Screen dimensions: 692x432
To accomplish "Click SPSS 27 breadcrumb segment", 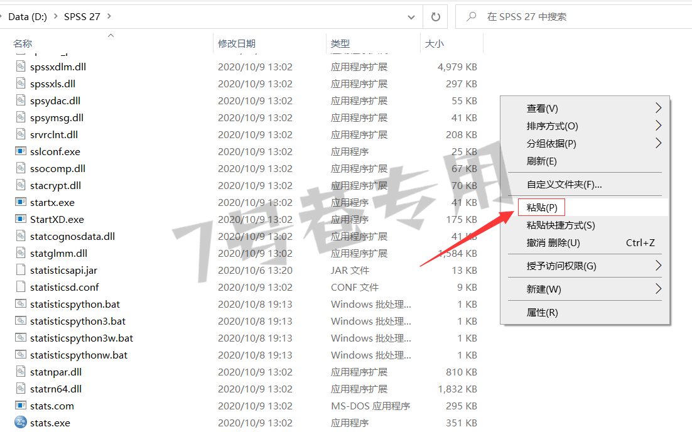I will 82,17.
